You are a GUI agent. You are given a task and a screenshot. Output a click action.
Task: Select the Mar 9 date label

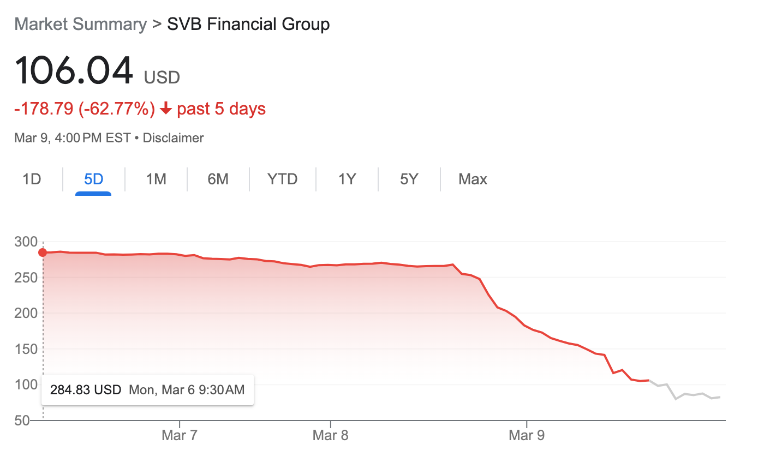[x=527, y=435]
